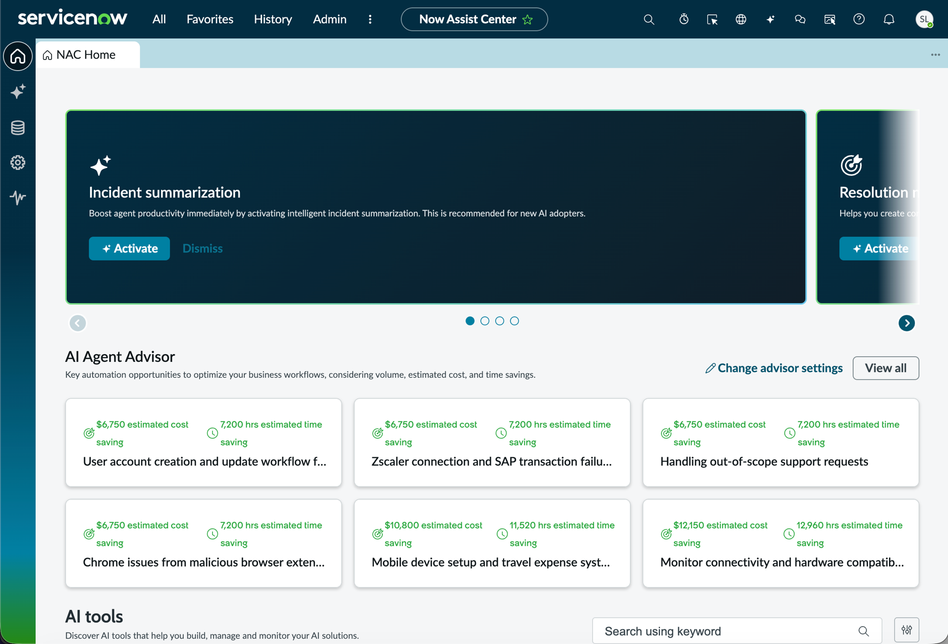Click the Search using keyword field
Screen dimensions: 948x644
tap(737, 631)
